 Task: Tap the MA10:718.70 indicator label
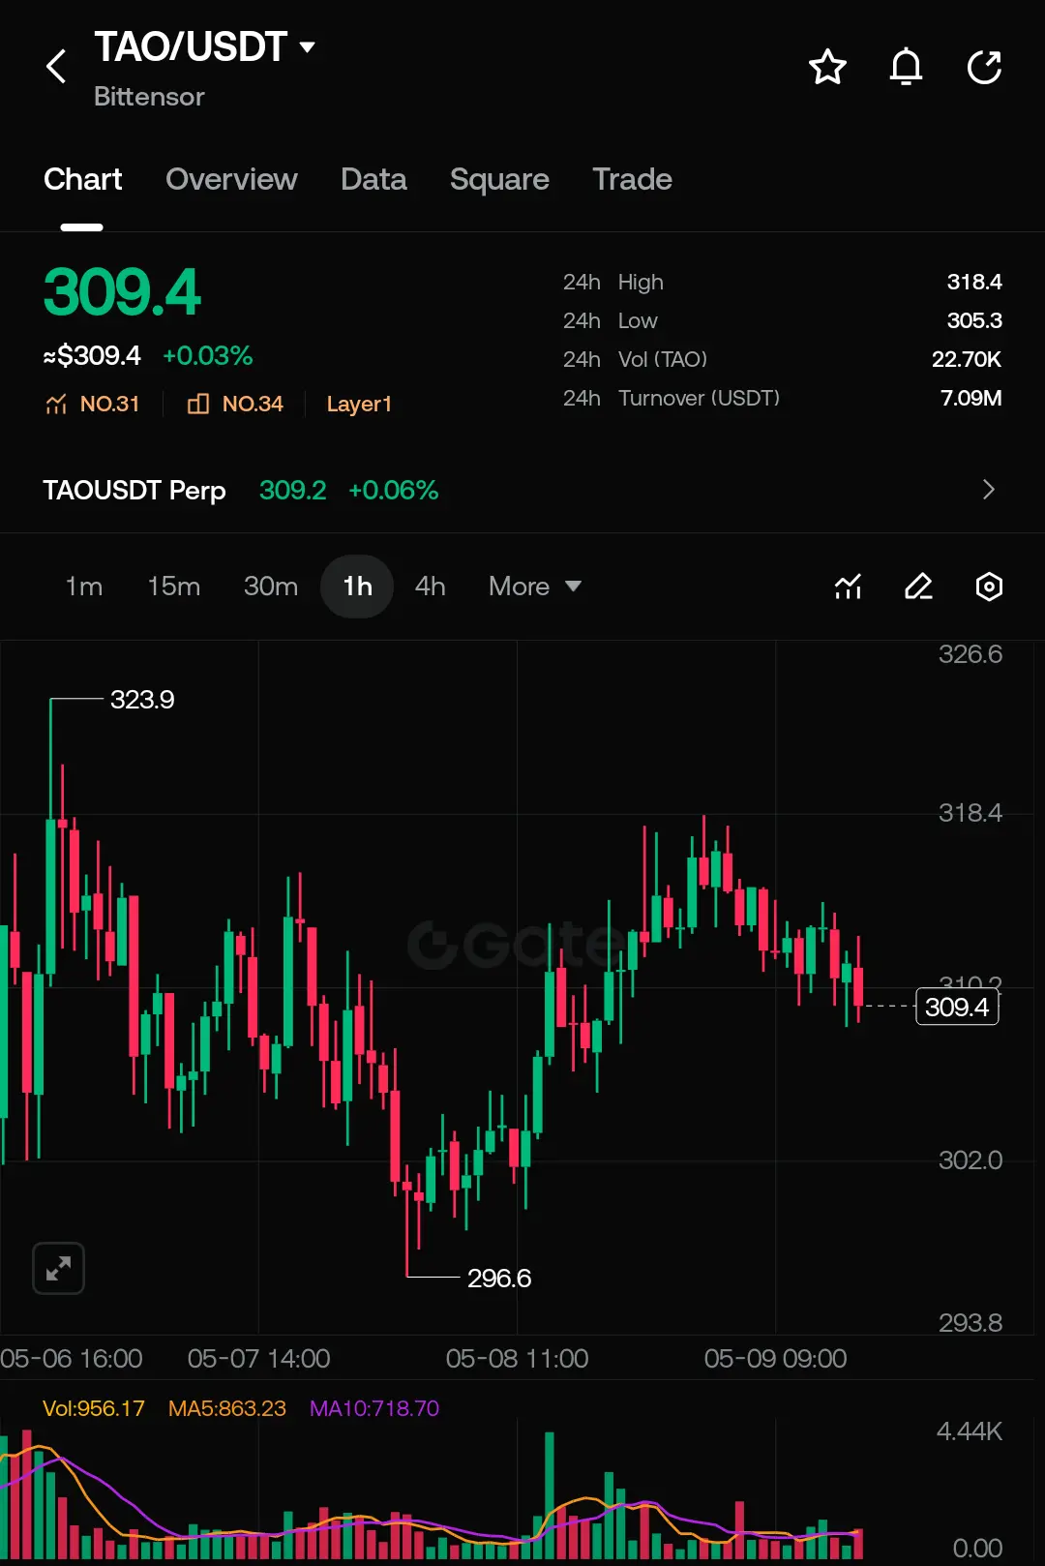[x=374, y=1408]
